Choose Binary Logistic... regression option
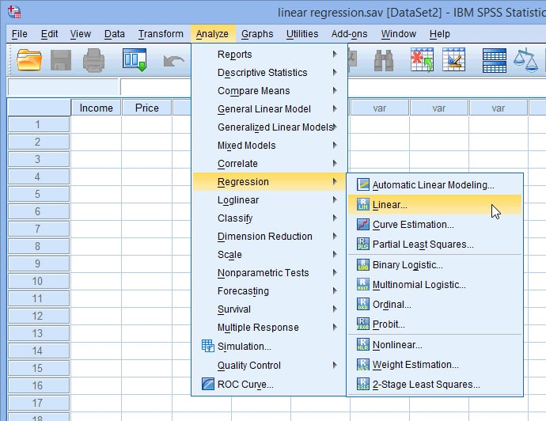This screenshot has width=546, height=421. pos(408,265)
